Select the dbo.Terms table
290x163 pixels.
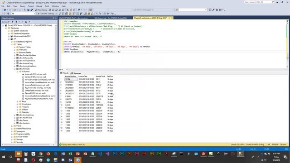coord(24,120)
